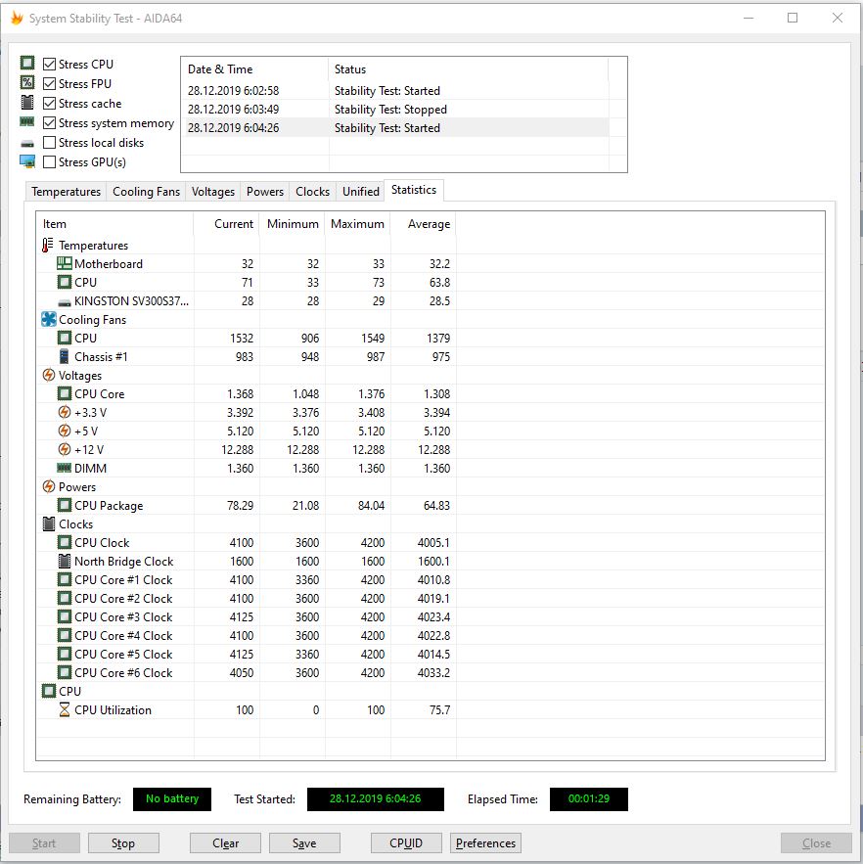The width and height of the screenshot is (863, 864).
Task: Click the KINGSTON SV300S37 drive icon
Action: point(65,302)
